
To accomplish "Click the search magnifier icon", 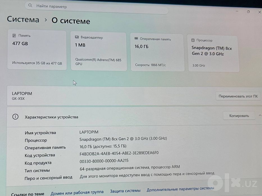I will 30,5.
